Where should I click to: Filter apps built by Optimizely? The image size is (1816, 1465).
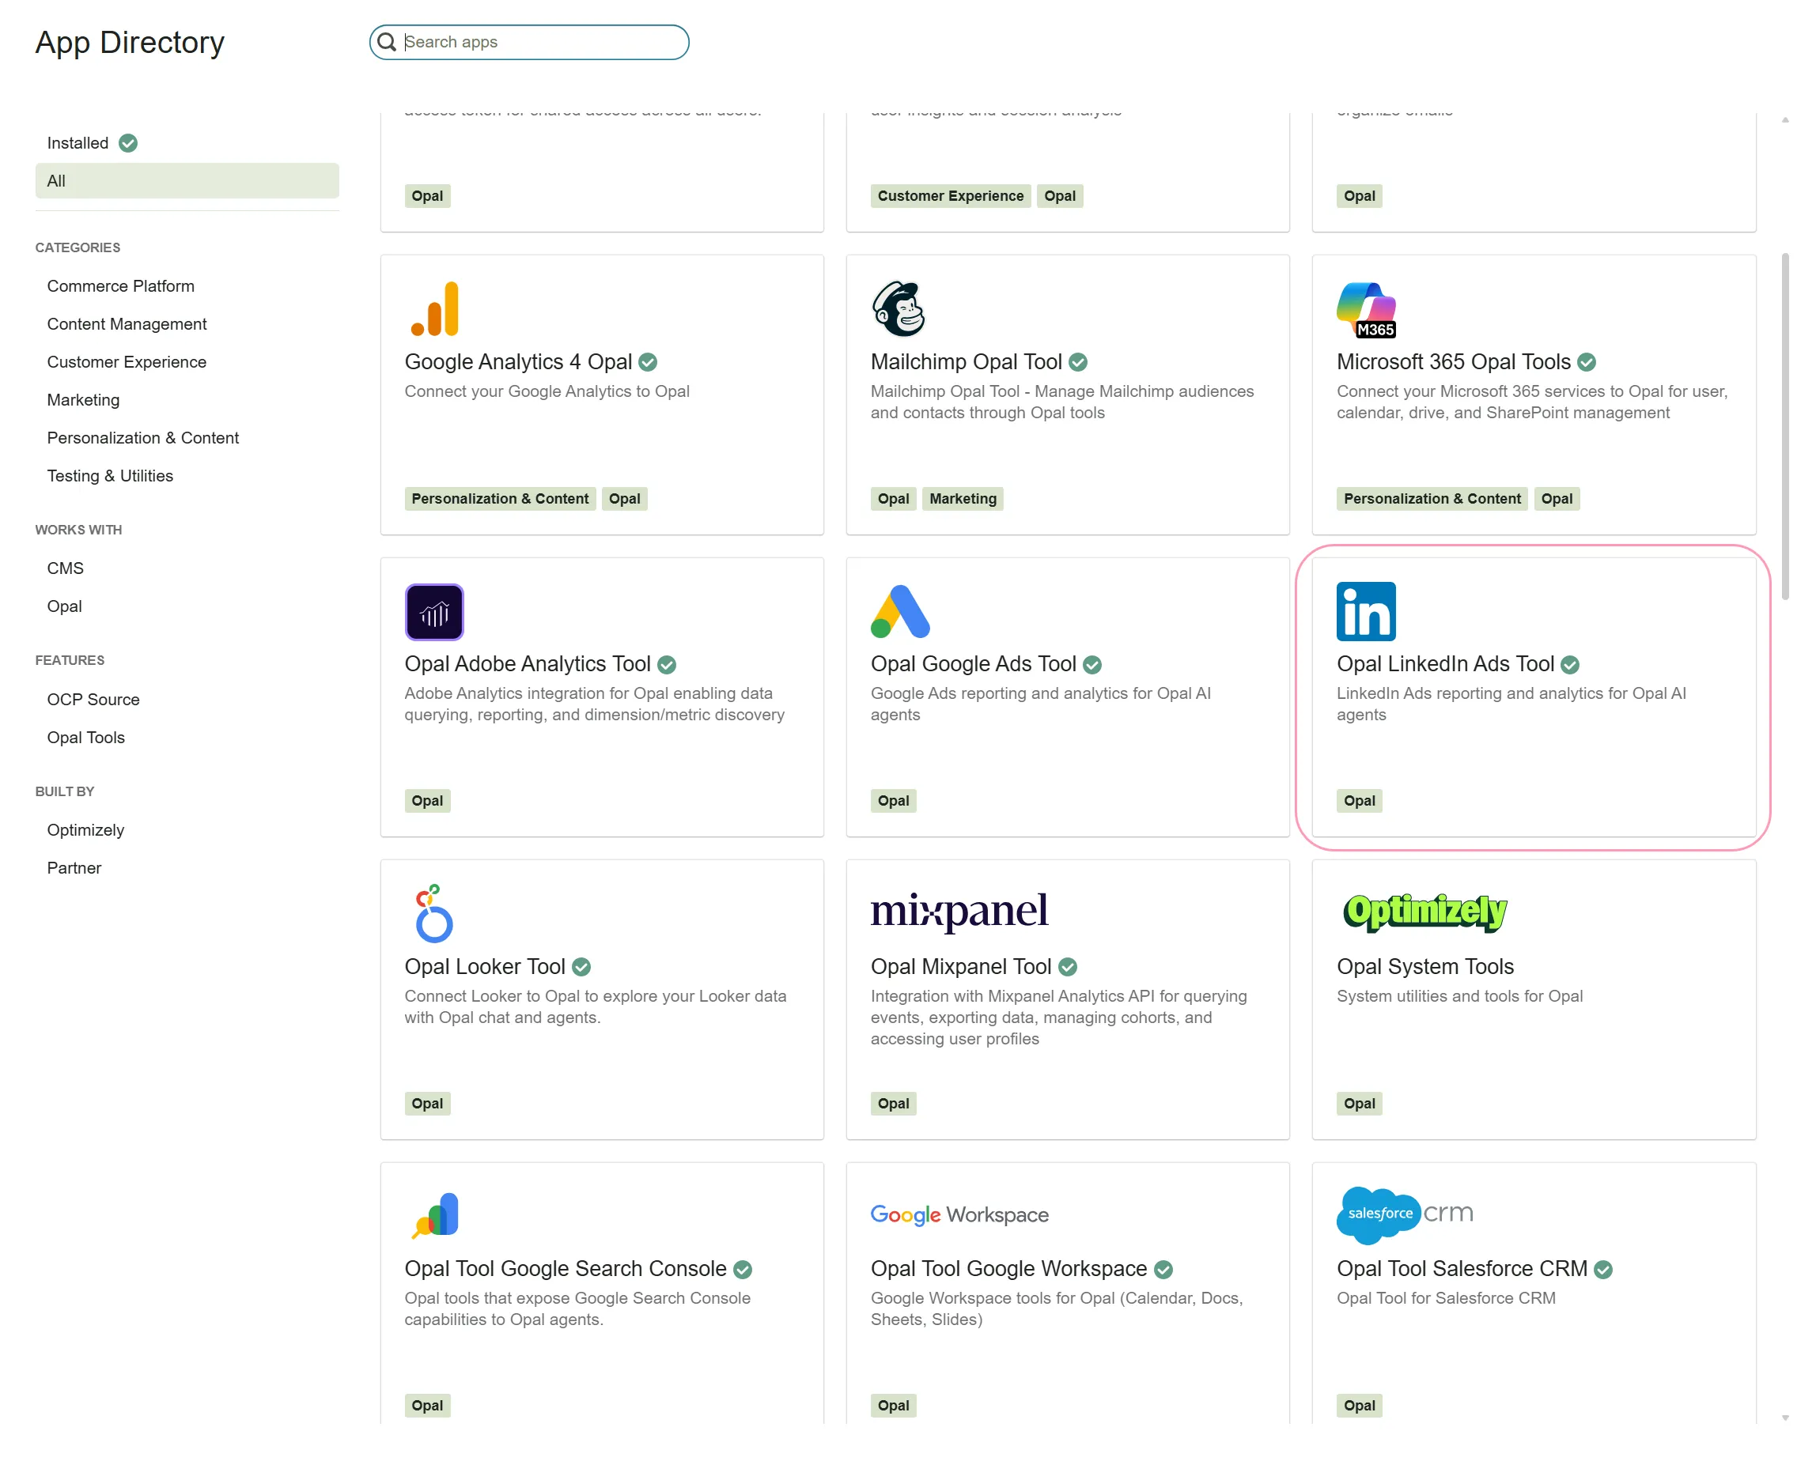pos(86,830)
